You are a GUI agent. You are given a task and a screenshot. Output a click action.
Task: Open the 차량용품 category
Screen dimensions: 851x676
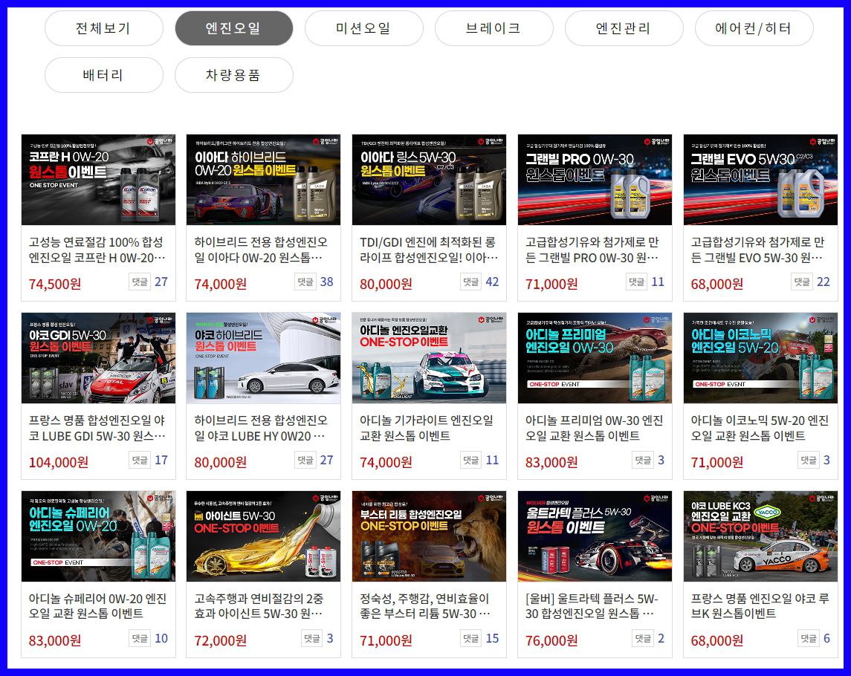234,75
